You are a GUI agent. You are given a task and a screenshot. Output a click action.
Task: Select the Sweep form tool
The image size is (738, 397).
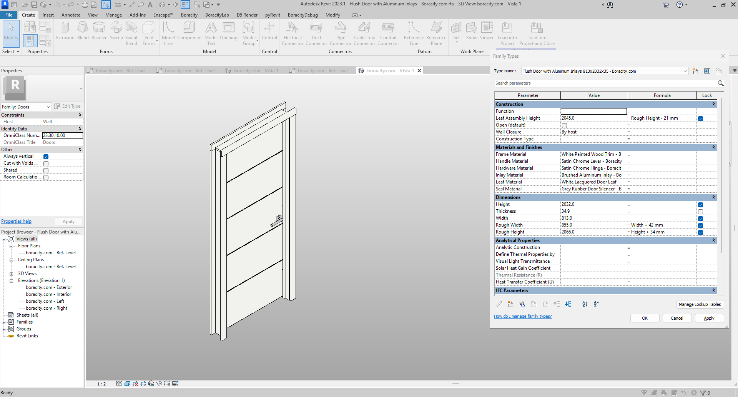116,31
